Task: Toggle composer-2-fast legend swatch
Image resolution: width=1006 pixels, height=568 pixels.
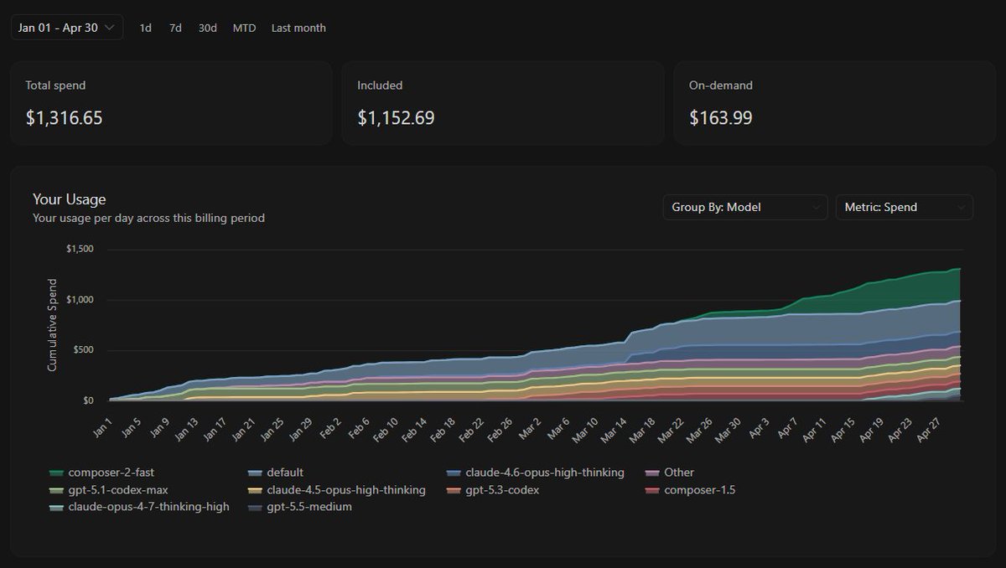Action: point(56,472)
